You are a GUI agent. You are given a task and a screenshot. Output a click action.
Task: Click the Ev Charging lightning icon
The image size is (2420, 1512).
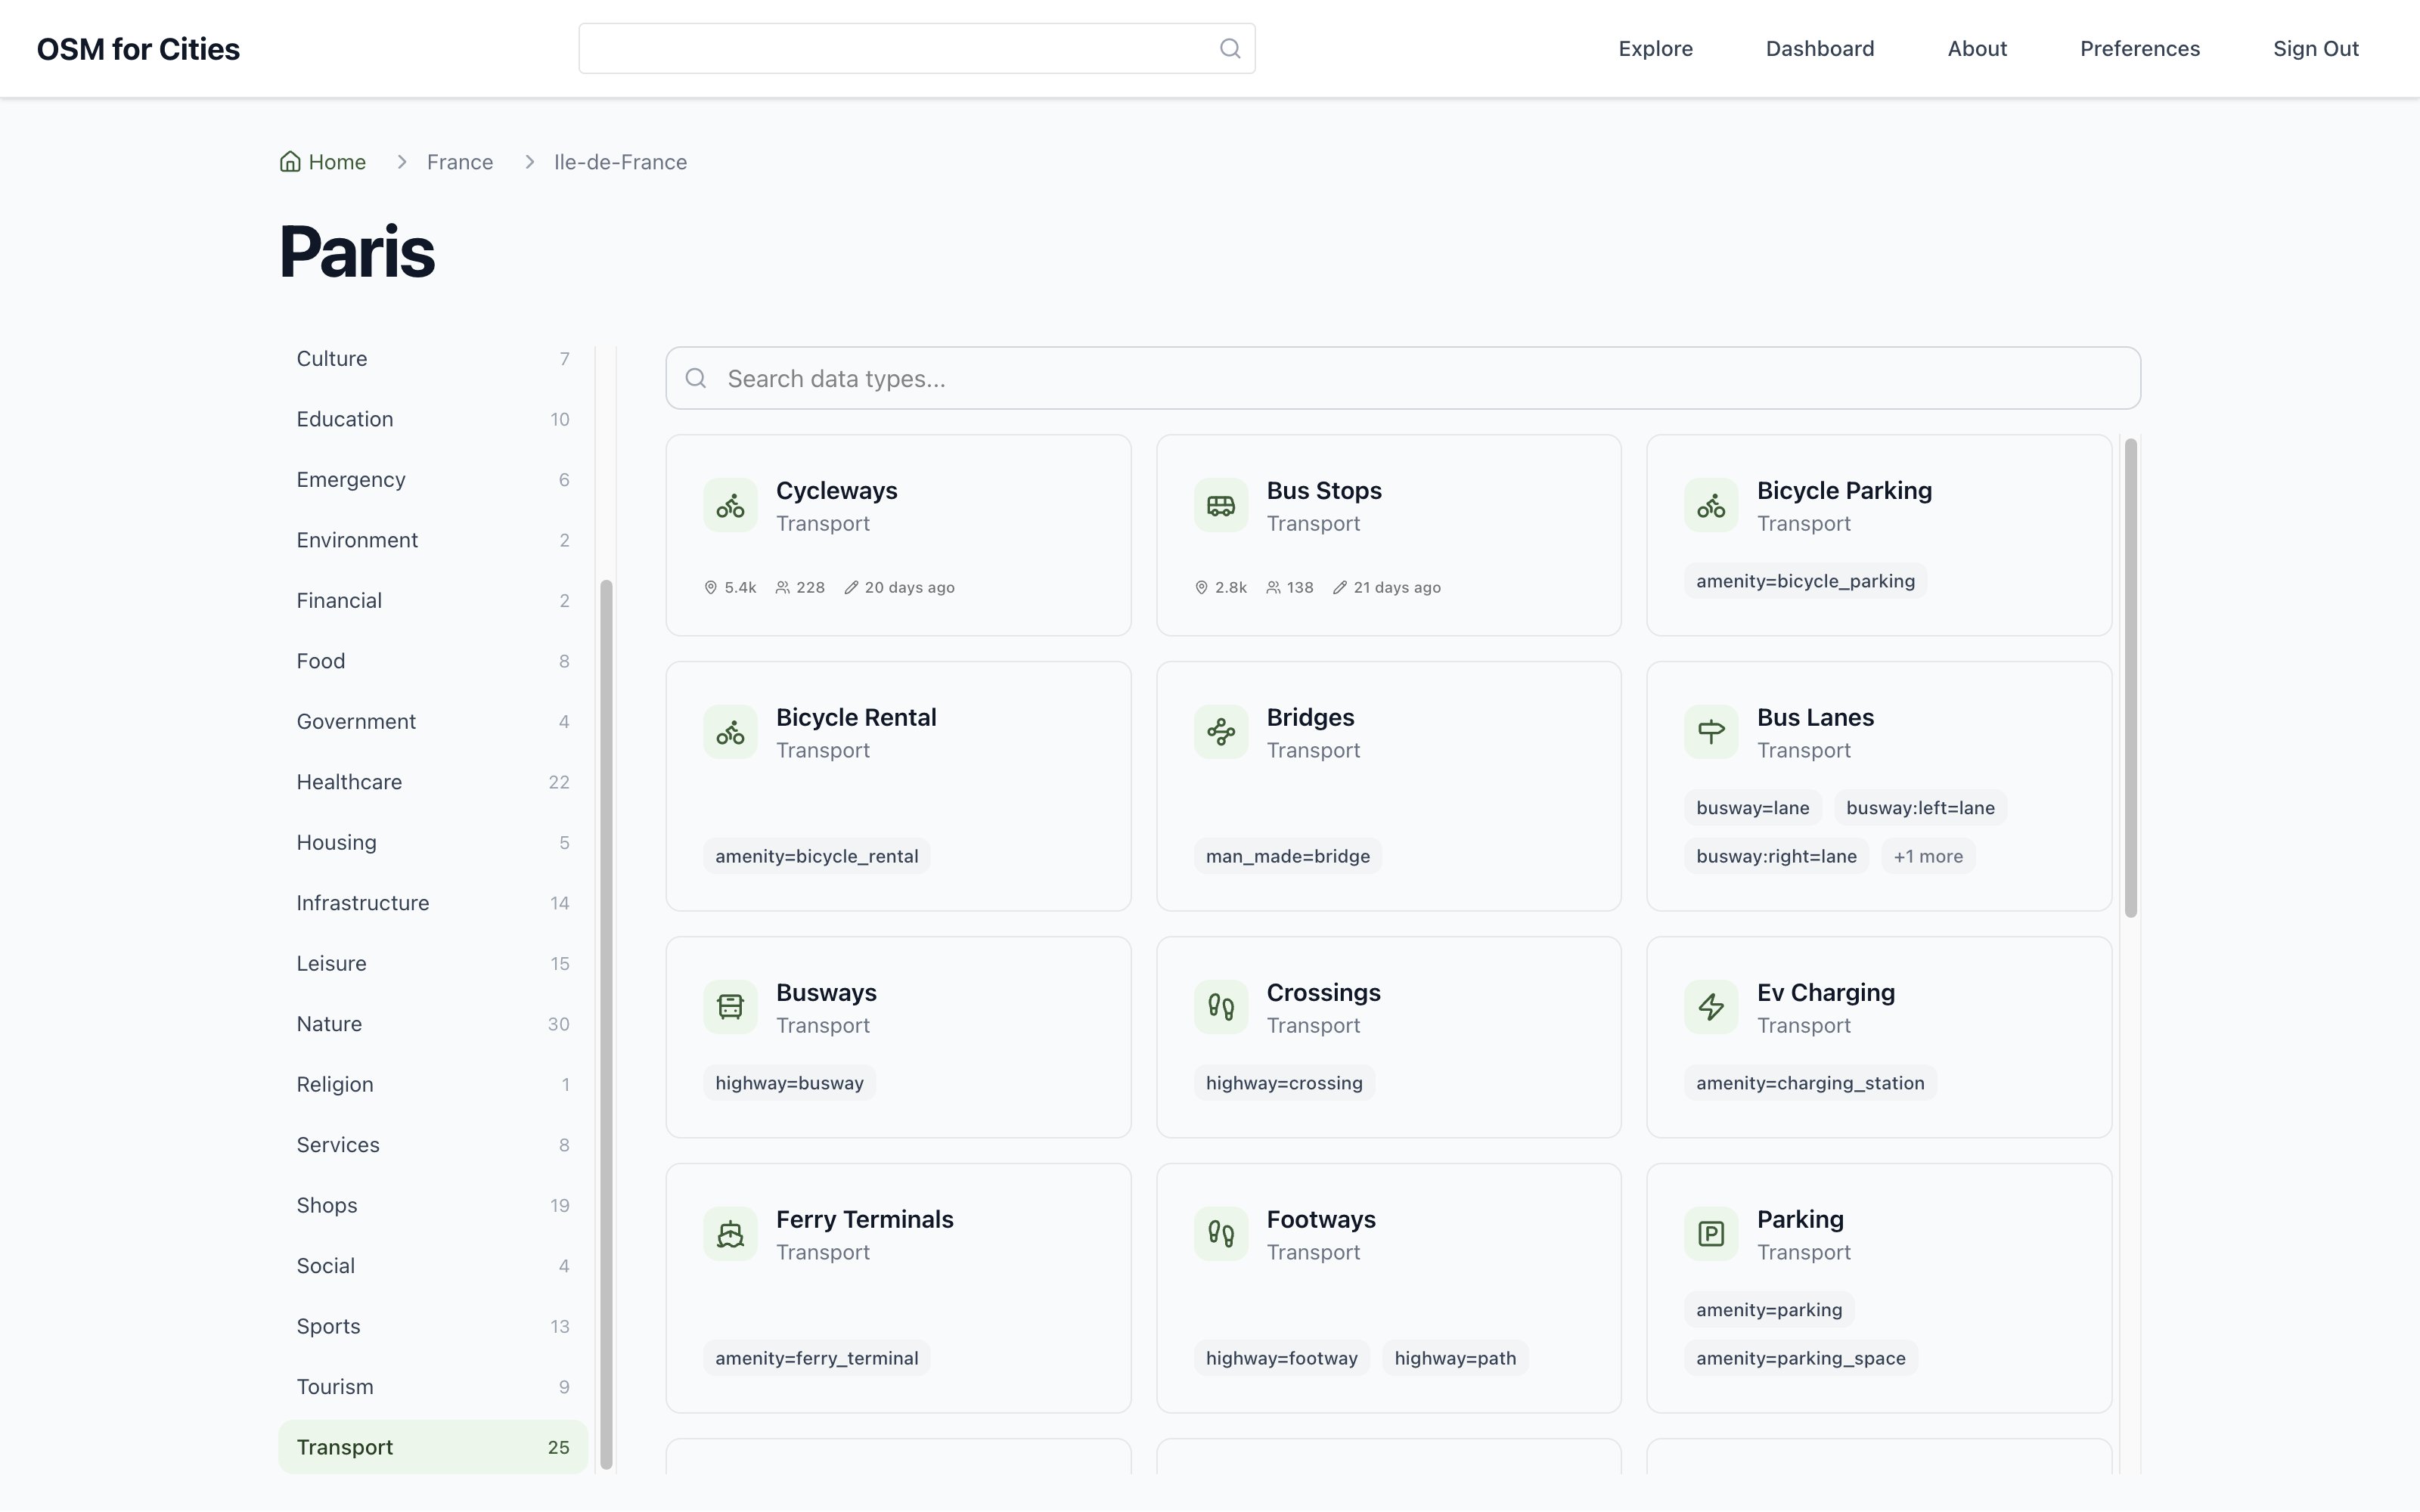[x=1711, y=1007]
